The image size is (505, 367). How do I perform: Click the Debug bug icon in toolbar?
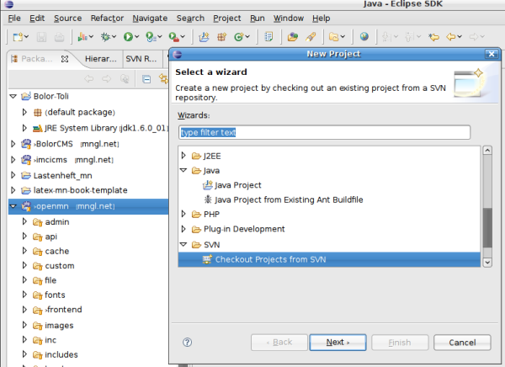pos(105,37)
